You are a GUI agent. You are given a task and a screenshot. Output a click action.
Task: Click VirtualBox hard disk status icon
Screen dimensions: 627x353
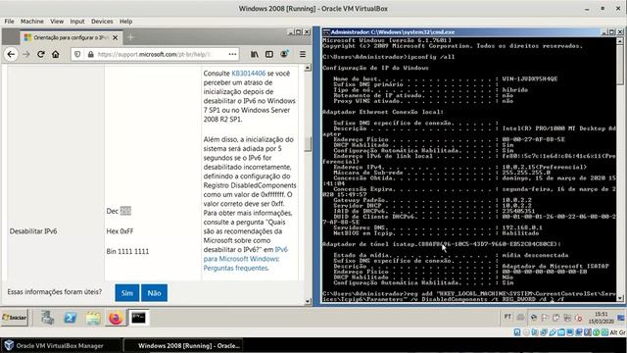(x=517, y=332)
